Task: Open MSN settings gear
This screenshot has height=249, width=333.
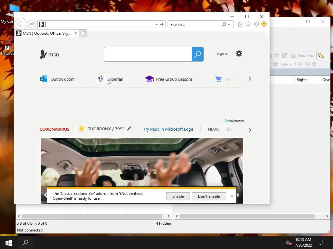Action: point(239,53)
